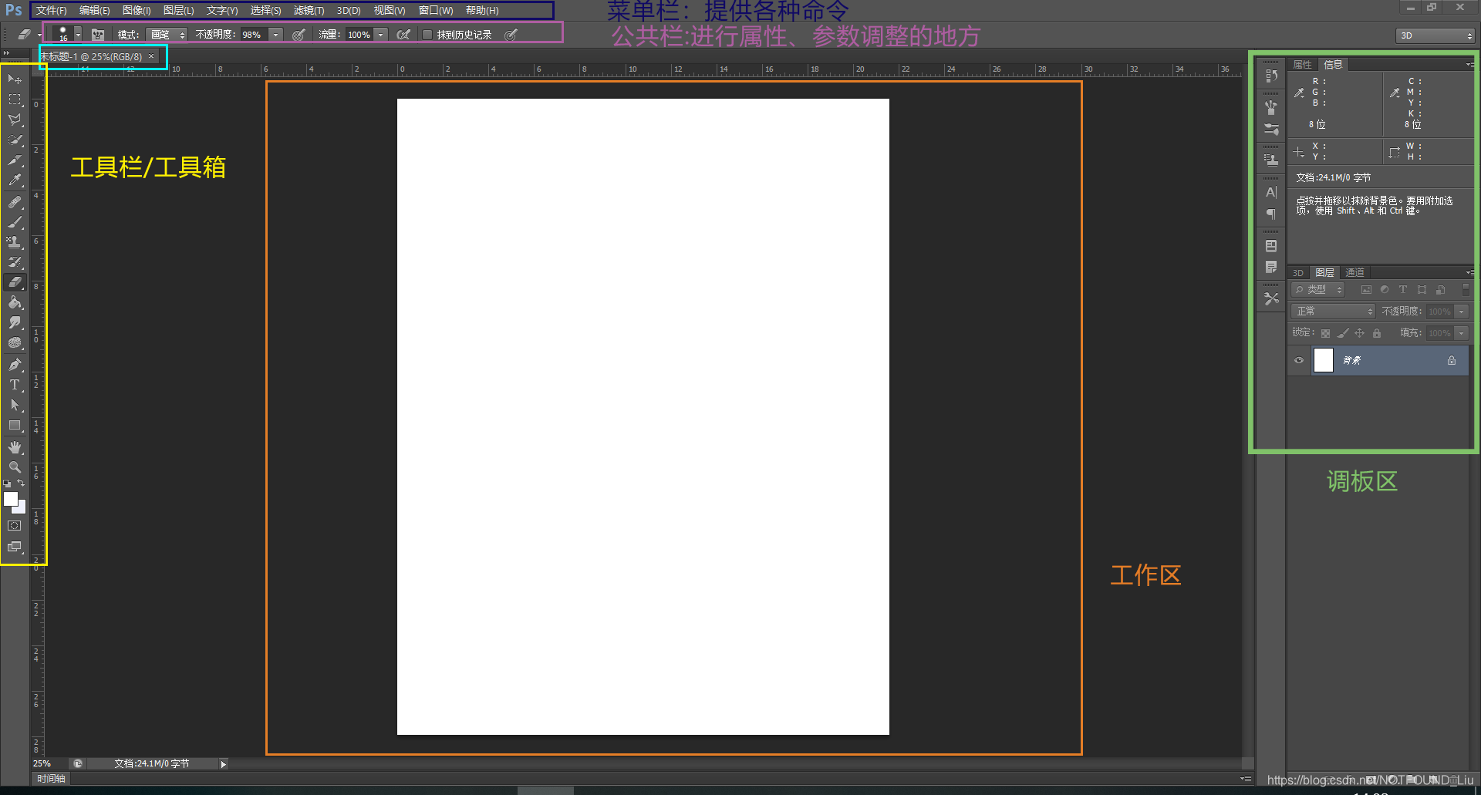
Task: Switch to the 3D panel tab
Action: pos(1298,273)
